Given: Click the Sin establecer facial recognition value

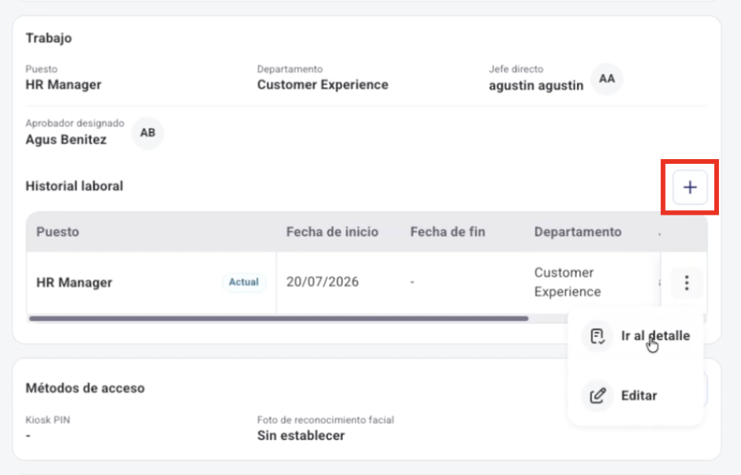Looking at the screenshot, I should pyautogui.click(x=301, y=435).
